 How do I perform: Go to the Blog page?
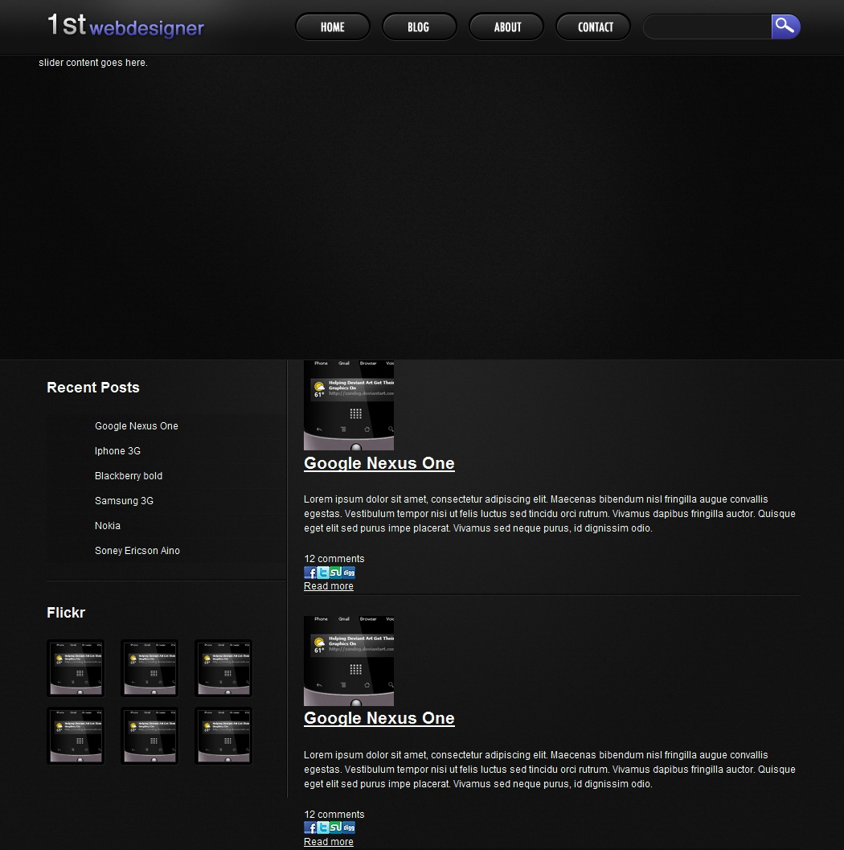click(419, 27)
